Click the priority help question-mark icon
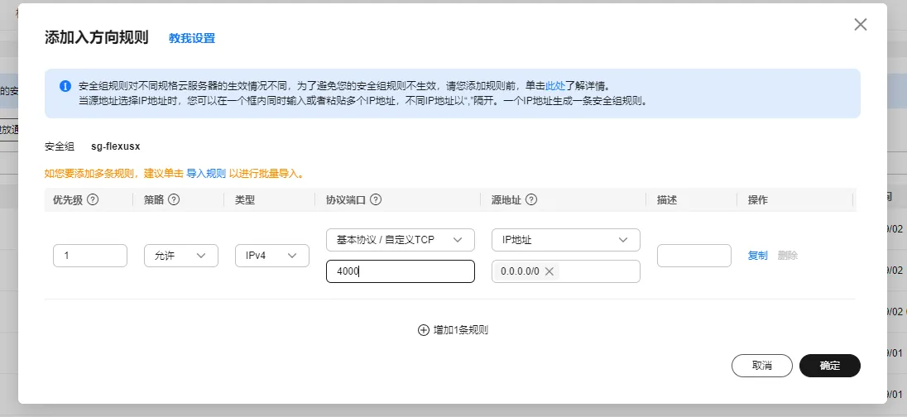The image size is (907, 417). point(93,199)
